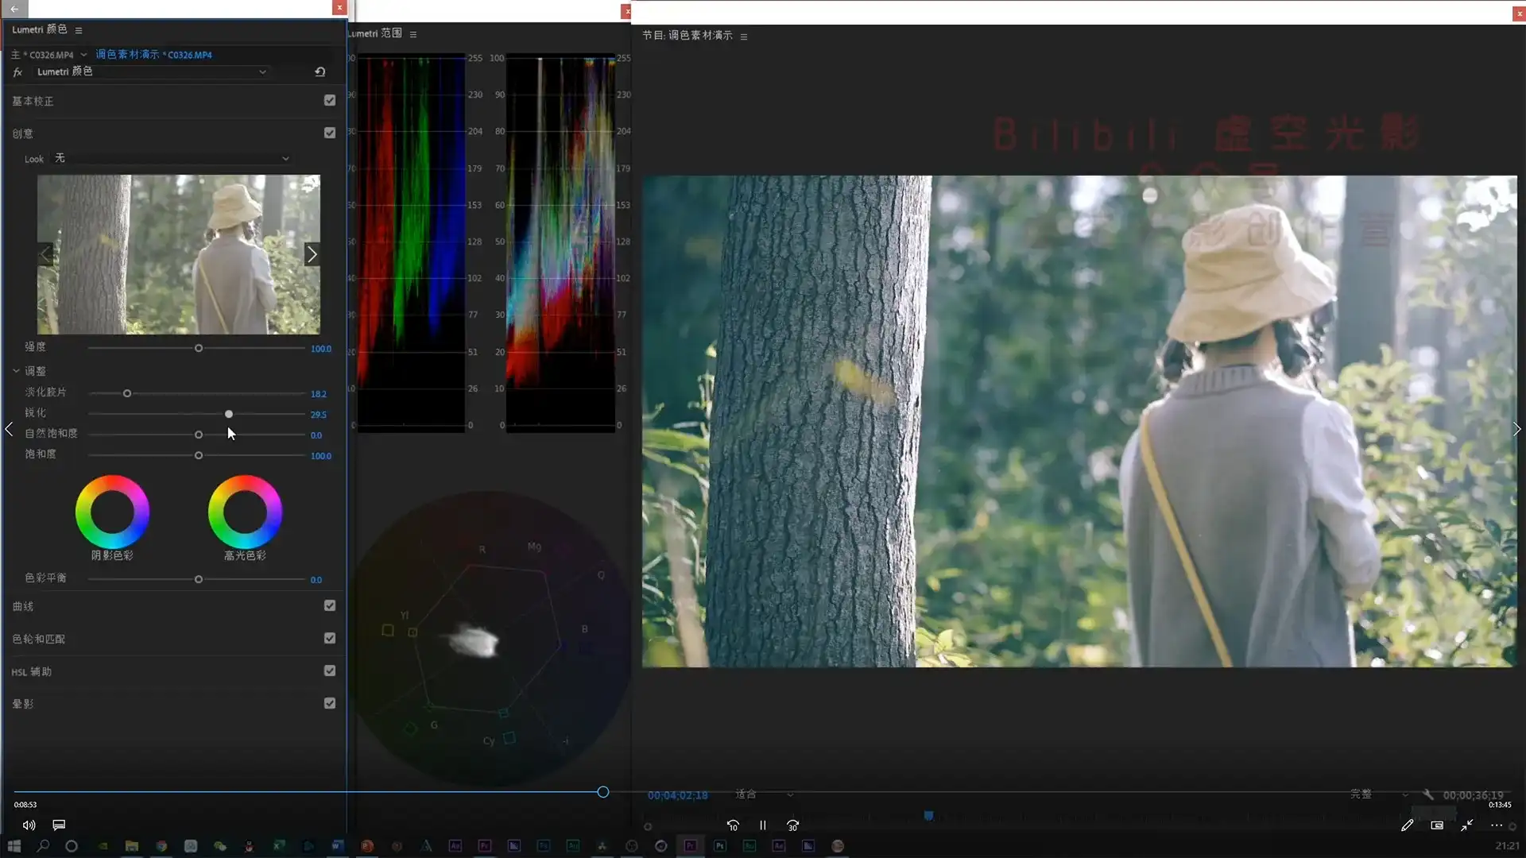Image resolution: width=1526 pixels, height=858 pixels.
Task: Open the 节目 monitor panel menu
Action: coord(744,37)
